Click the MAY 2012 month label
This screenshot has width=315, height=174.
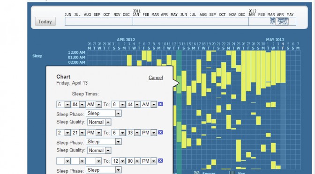tap(275, 40)
